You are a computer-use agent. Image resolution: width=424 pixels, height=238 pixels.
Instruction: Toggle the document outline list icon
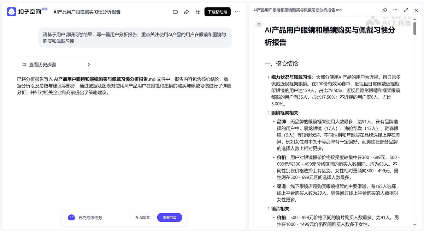pos(259,24)
